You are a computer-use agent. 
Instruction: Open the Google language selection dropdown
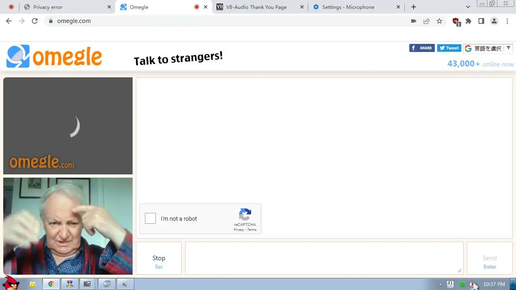point(488,48)
